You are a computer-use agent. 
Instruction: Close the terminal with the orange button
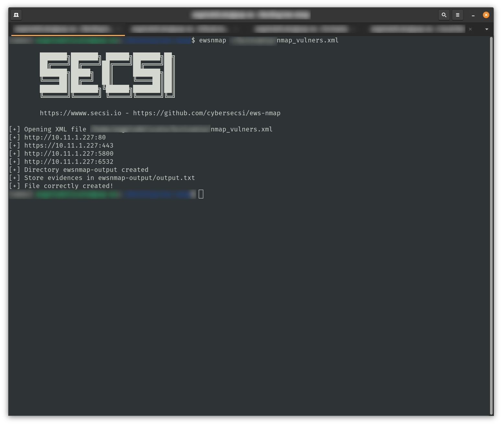pos(486,15)
